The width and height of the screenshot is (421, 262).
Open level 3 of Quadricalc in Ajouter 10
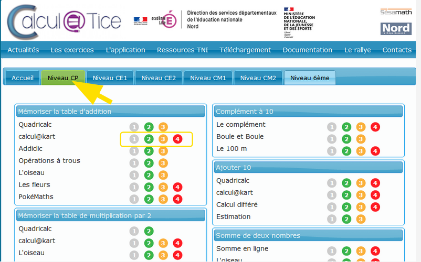tap(361, 183)
